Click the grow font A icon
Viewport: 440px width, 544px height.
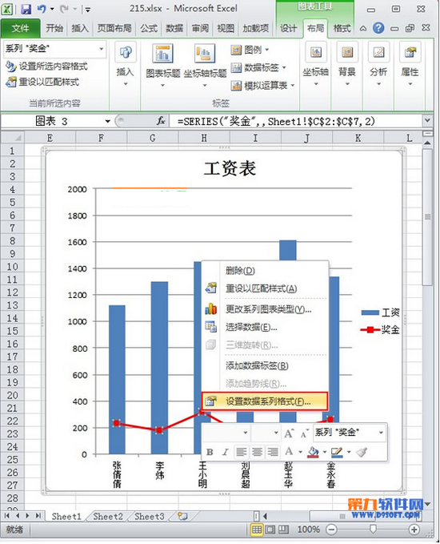point(289,433)
